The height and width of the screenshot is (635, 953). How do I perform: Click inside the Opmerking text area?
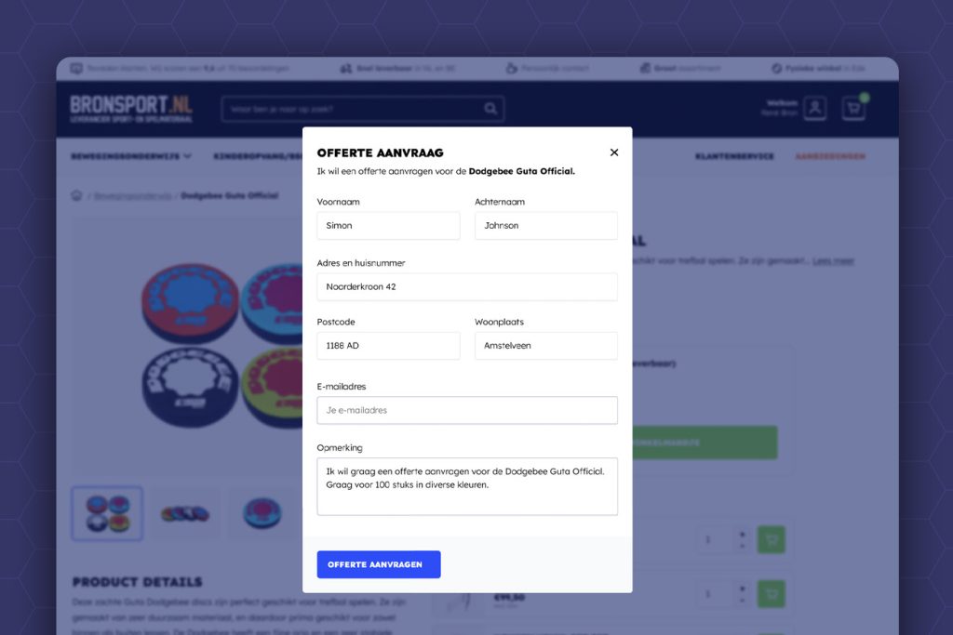[x=466, y=485]
